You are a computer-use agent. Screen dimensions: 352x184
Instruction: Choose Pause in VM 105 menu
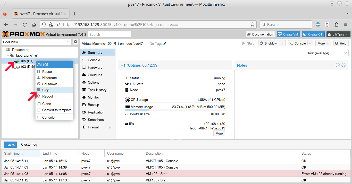54,72
